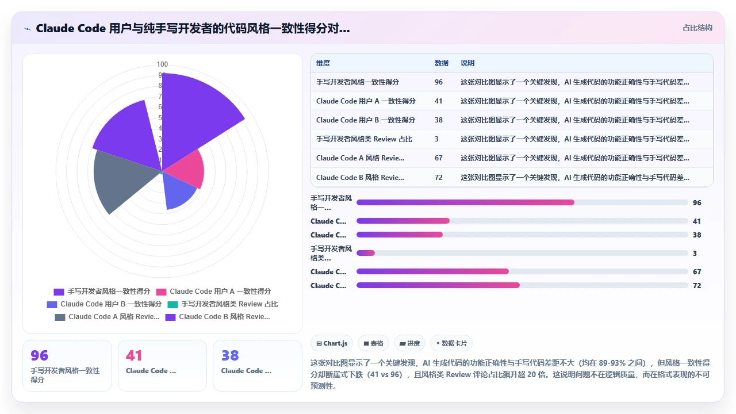Screen dimensions: 736x414
Task: Click the value 96 in the table
Action: pyautogui.click(x=439, y=82)
